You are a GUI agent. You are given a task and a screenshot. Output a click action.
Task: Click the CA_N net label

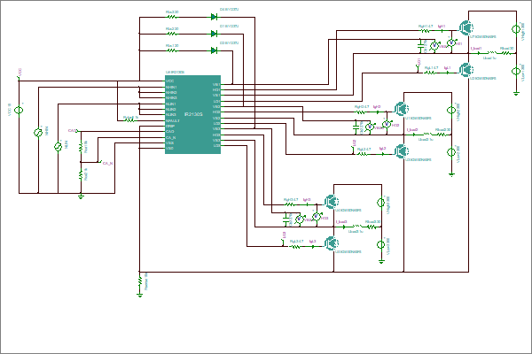coord(107,164)
